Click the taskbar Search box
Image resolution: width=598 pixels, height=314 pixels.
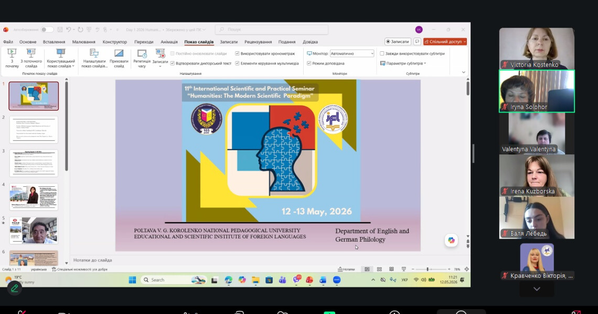[174, 280]
